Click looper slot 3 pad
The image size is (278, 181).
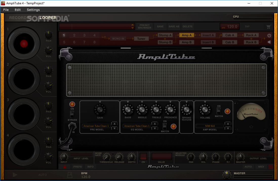[x=24, y=114]
